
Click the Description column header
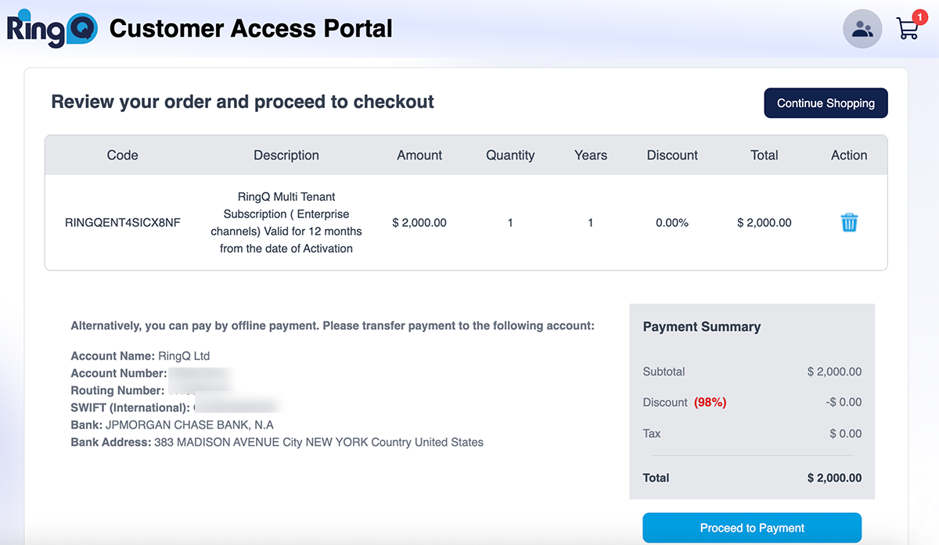point(286,155)
